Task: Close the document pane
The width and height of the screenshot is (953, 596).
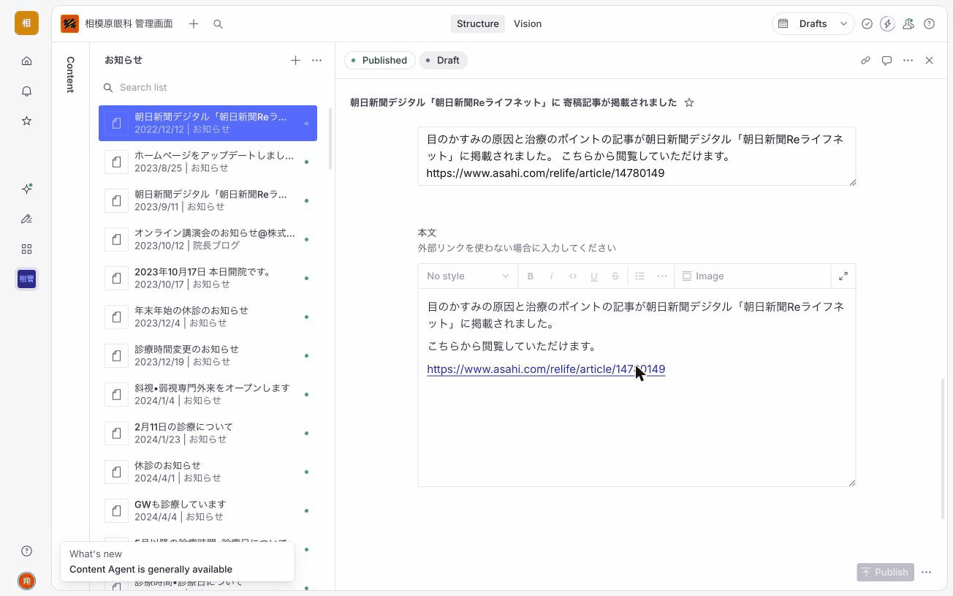Action: click(x=929, y=60)
